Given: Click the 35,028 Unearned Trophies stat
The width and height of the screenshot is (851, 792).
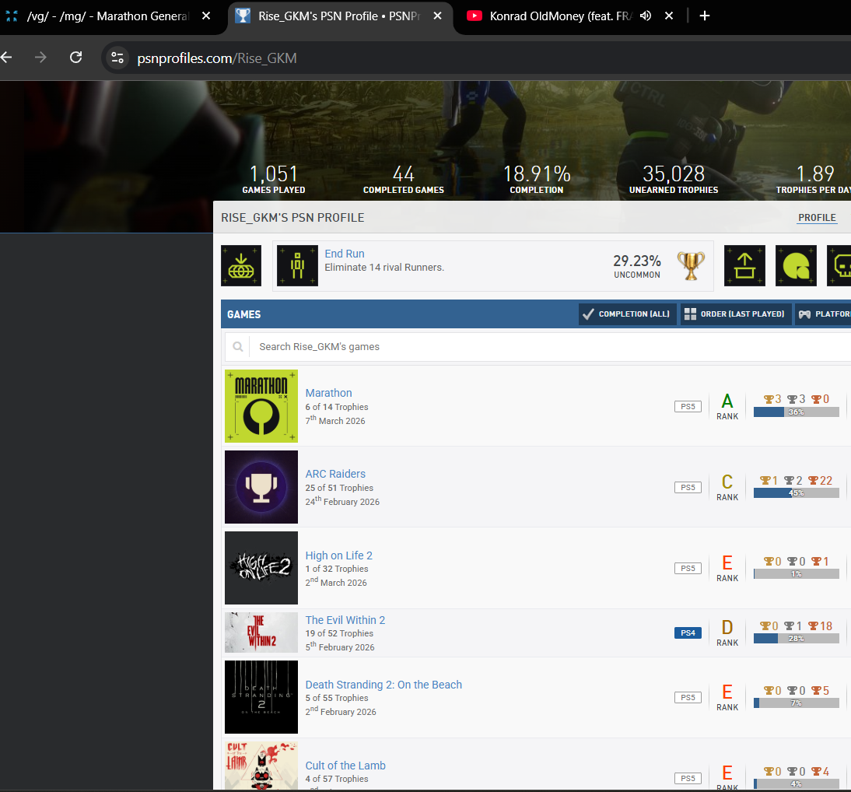Looking at the screenshot, I should pyautogui.click(x=674, y=179).
